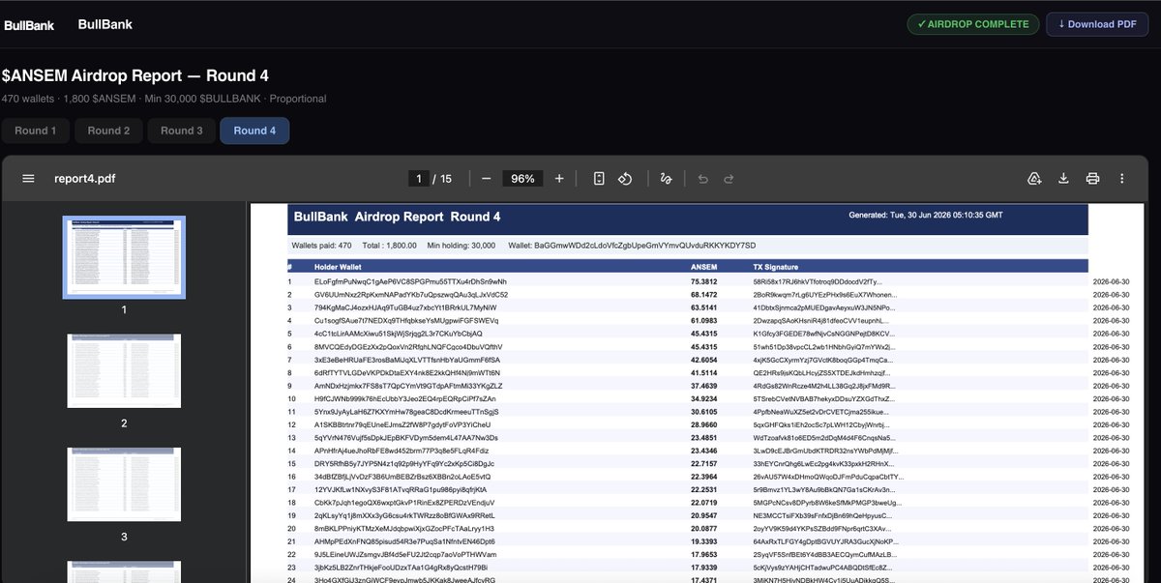Viewport: 1161px width, 583px height.
Task: Click the save to Drive icon
Action: pyautogui.click(x=1034, y=179)
